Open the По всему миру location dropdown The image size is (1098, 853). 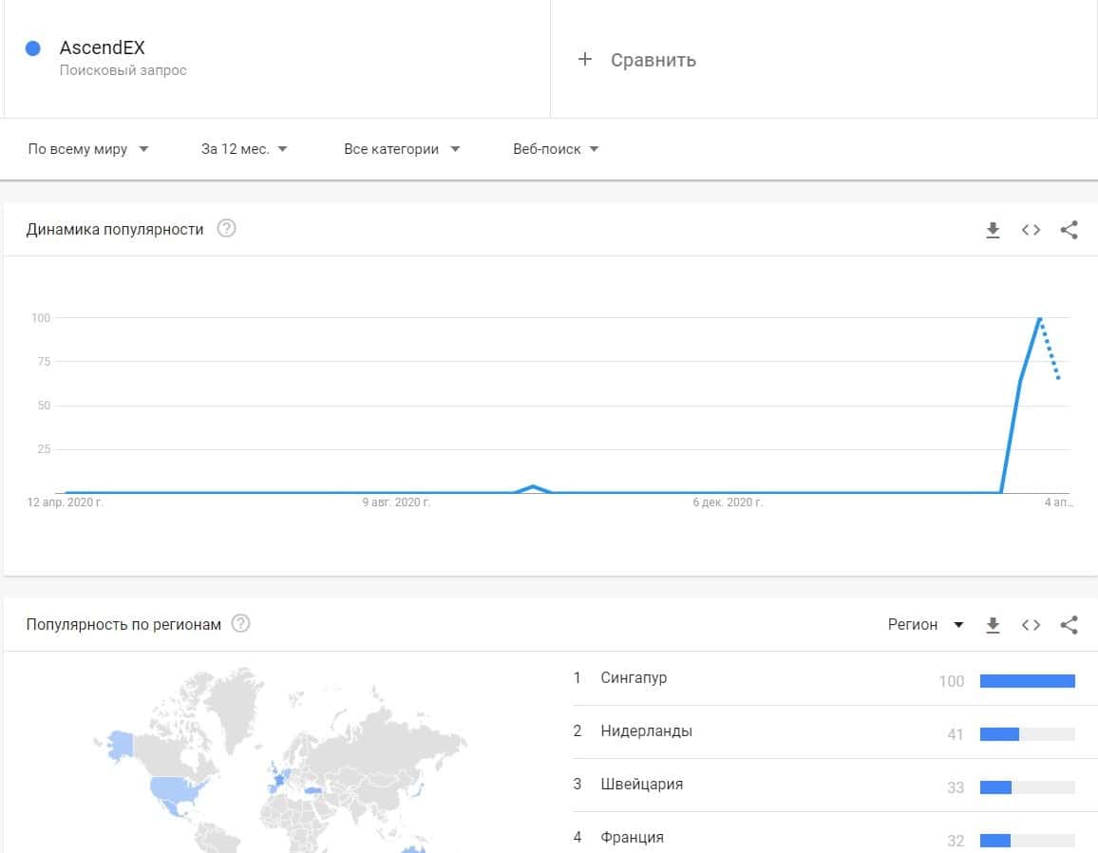[x=88, y=149]
